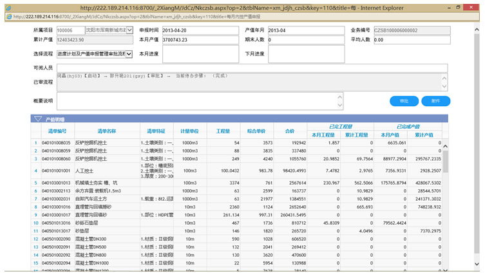Click the 计量单位 column header
Screen dimensions: 485x278
pyautogui.click(x=189, y=131)
